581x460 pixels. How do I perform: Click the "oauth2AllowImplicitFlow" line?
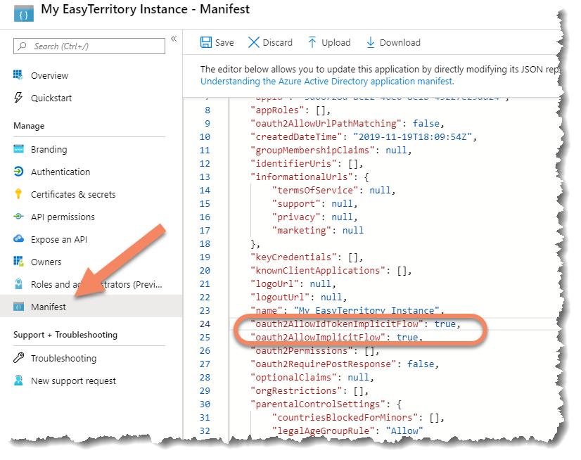pyautogui.click(x=336, y=338)
